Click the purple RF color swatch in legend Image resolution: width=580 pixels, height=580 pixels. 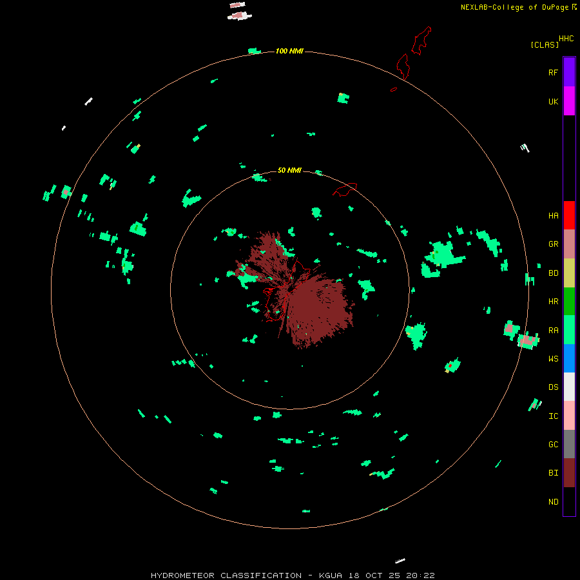pos(569,72)
